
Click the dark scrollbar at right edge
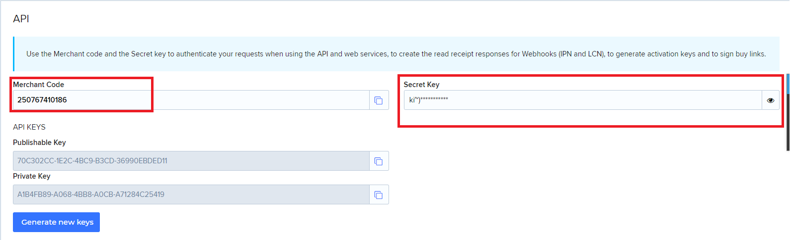click(788, 124)
